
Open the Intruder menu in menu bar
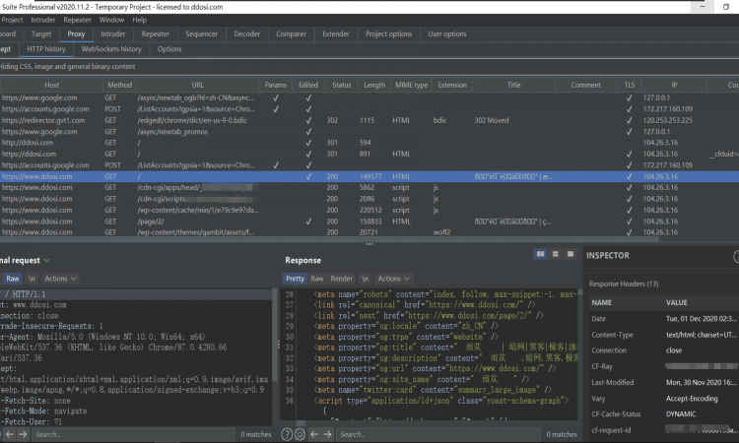pos(43,20)
